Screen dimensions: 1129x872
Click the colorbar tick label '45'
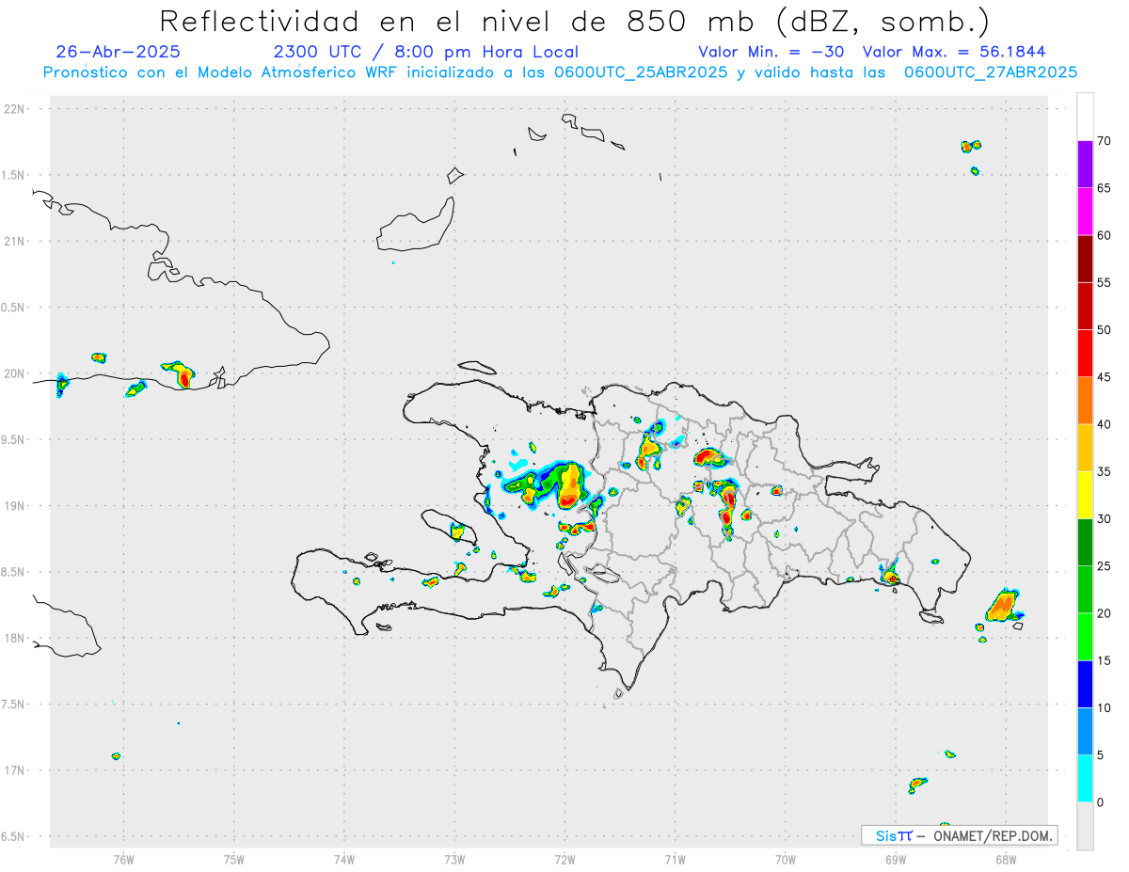1104,377
